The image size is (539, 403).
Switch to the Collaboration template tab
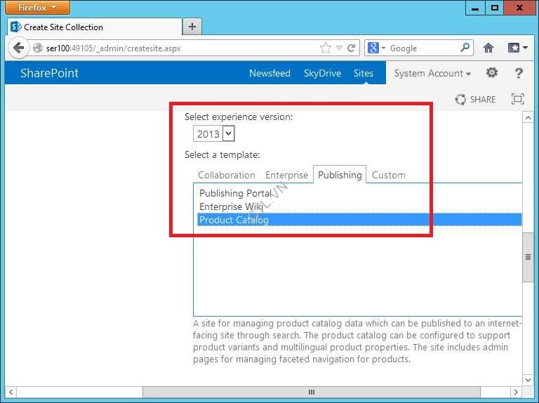tap(226, 175)
